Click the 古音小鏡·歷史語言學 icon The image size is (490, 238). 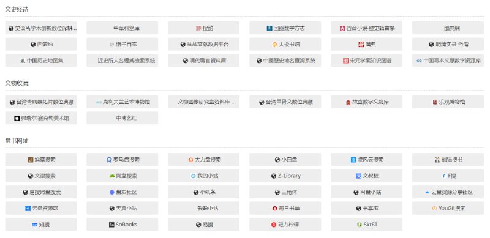pyautogui.click(x=342, y=28)
